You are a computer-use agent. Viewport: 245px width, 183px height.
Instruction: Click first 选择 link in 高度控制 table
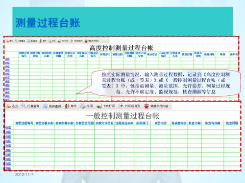coord(7,59)
